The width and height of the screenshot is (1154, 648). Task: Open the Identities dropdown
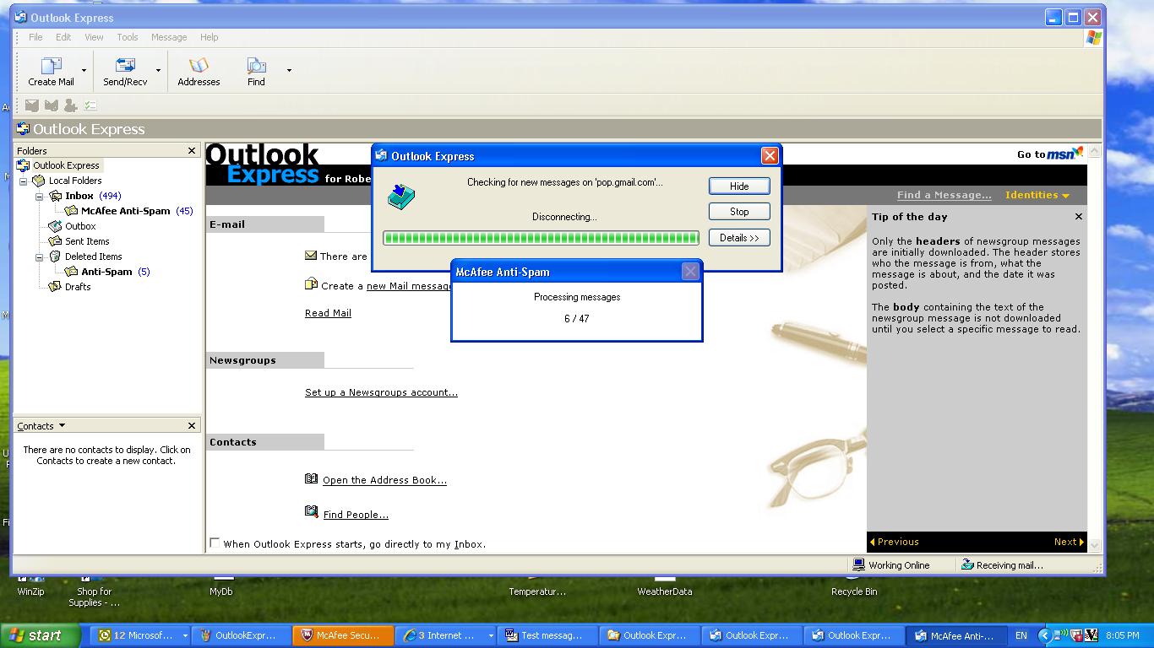[x=1037, y=195]
